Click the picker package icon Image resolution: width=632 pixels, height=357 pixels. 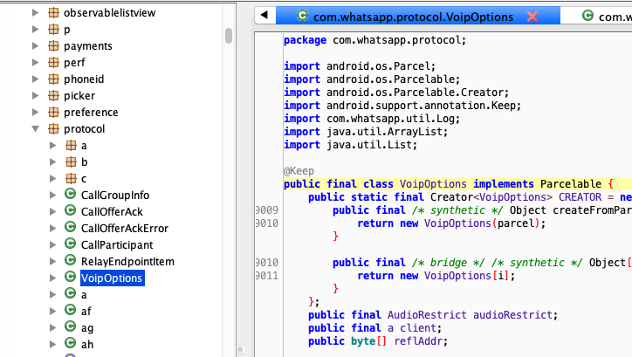(x=53, y=95)
